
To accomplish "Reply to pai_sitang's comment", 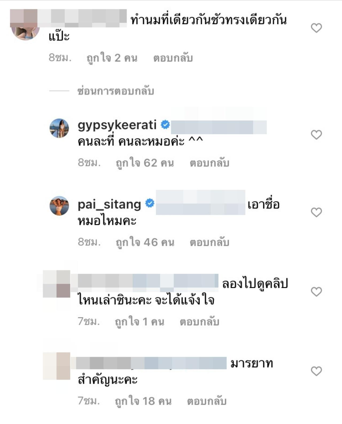I will [x=209, y=242].
